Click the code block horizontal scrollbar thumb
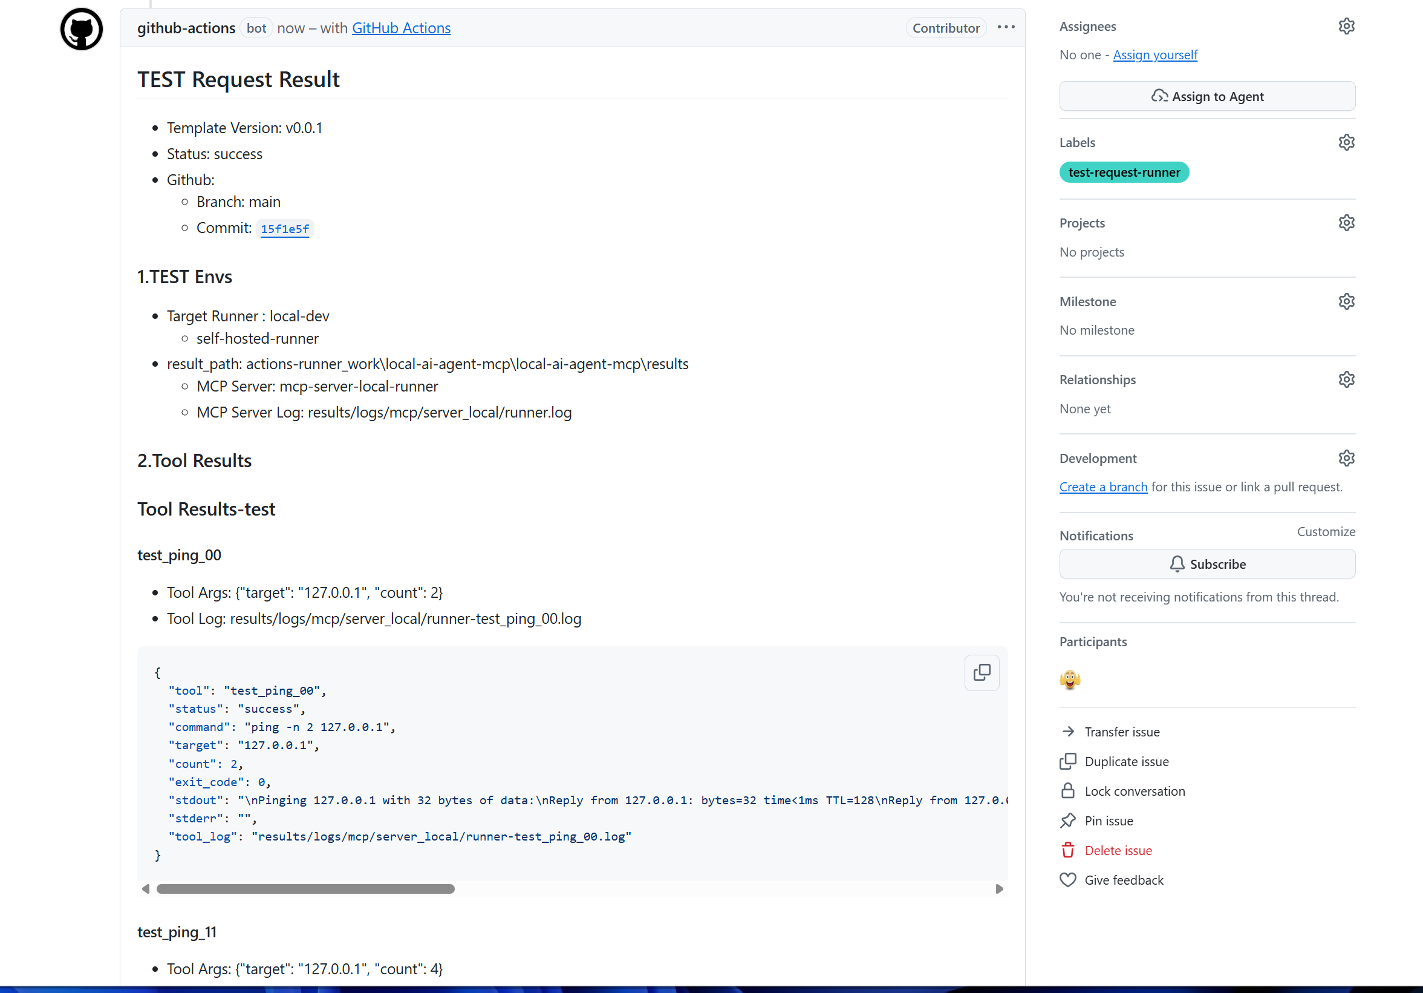Screen dimensions: 1423x993 tap(305, 889)
